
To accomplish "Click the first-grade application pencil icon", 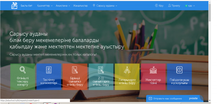I will tap(75, 70).
